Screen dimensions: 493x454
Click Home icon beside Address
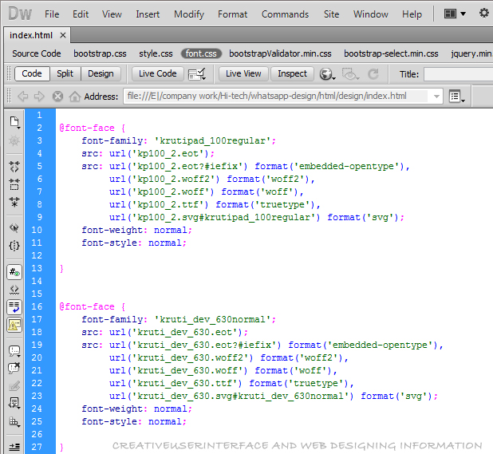point(75,97)
